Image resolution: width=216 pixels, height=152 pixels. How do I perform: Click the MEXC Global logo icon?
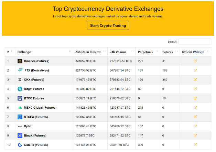coord(20,108)
